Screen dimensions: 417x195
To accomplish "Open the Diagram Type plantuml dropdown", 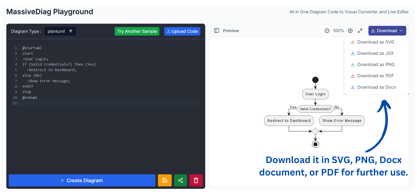I will coord(60,31).
